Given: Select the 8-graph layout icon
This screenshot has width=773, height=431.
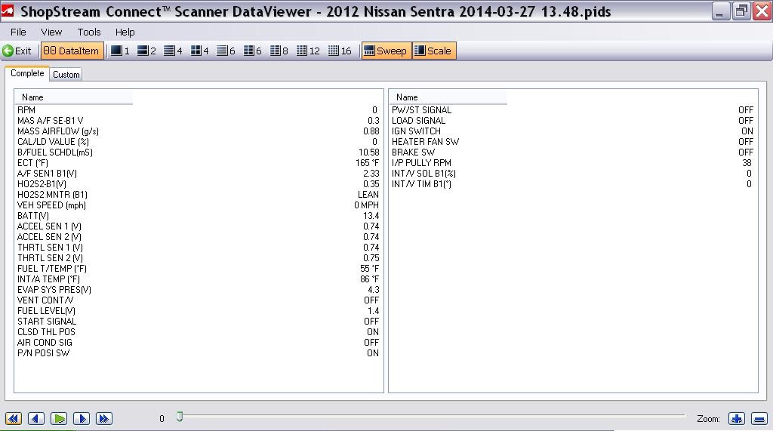Looking at the screenshot, I should pos(279,51).
